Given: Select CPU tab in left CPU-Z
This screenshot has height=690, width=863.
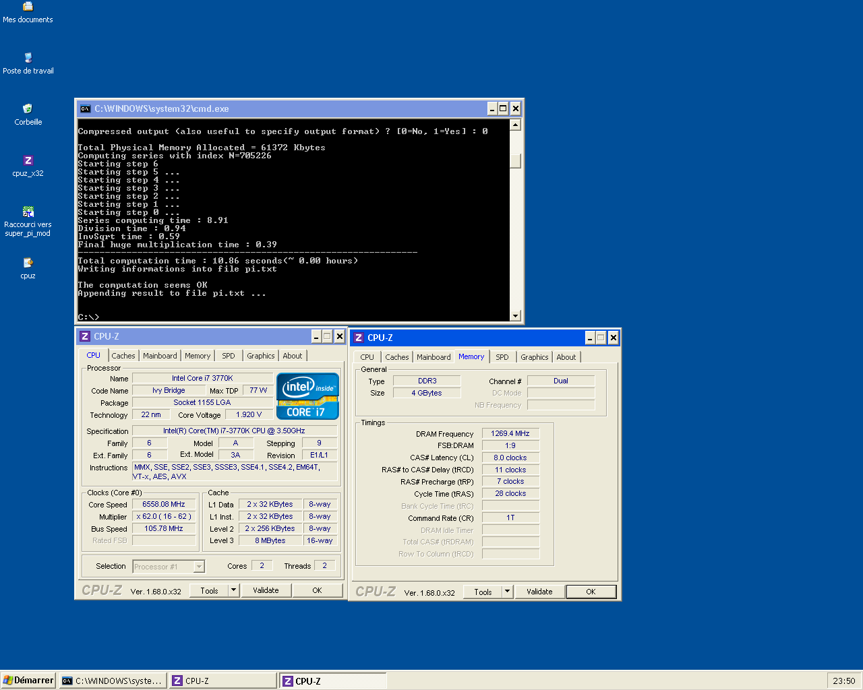Looking at the screenshot, I should click(93, 355).
